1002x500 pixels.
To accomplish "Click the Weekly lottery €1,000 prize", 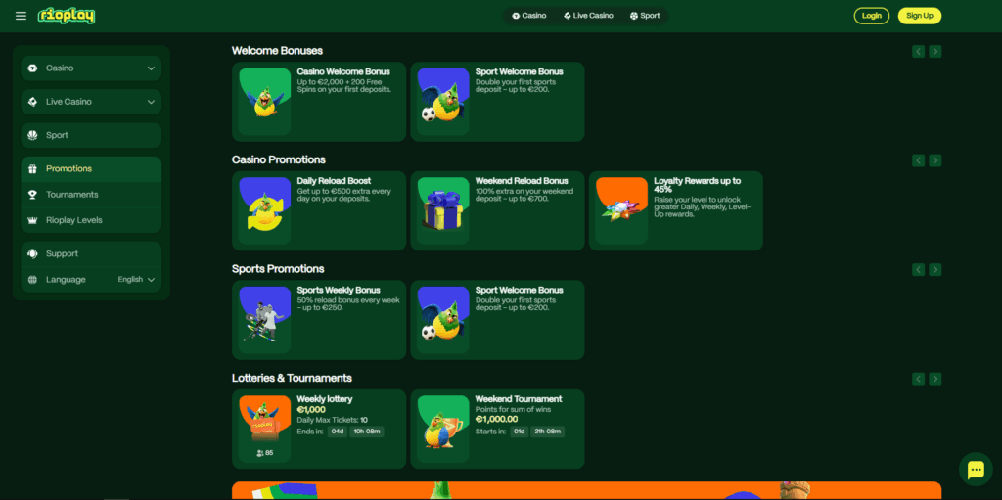I will 311,410.
